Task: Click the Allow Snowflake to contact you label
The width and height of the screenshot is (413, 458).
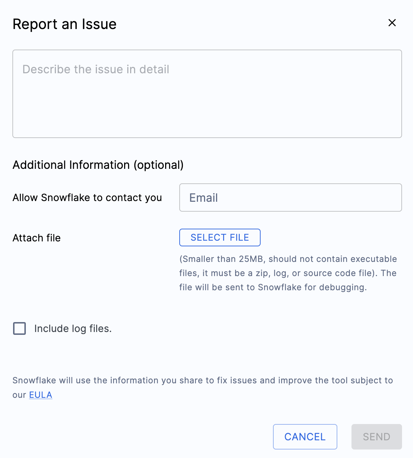Action: (87, 197)
